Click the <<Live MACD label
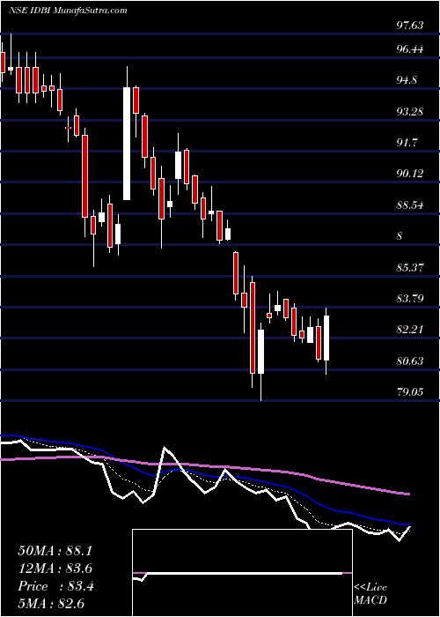 point(370,594)
